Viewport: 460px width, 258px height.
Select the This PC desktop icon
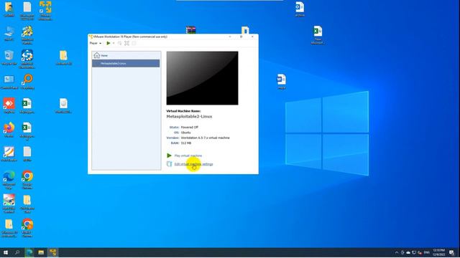pos(9,34)
